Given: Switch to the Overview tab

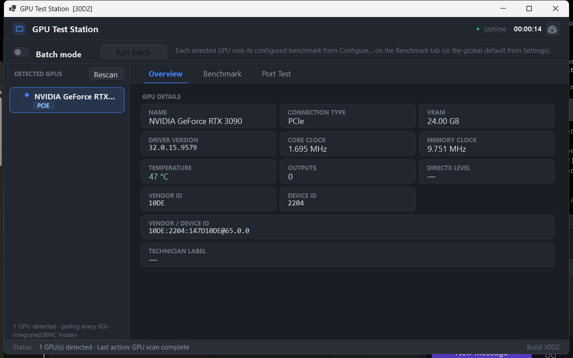Looking at the screenshot, I should pyautogui.click(x=166, y=74).
